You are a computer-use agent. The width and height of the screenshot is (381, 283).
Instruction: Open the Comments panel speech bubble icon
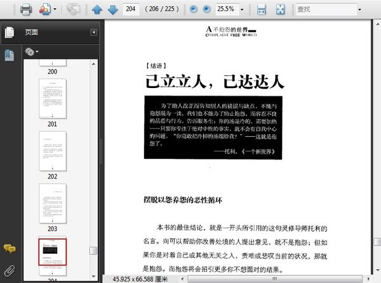[x=10, y=249]
